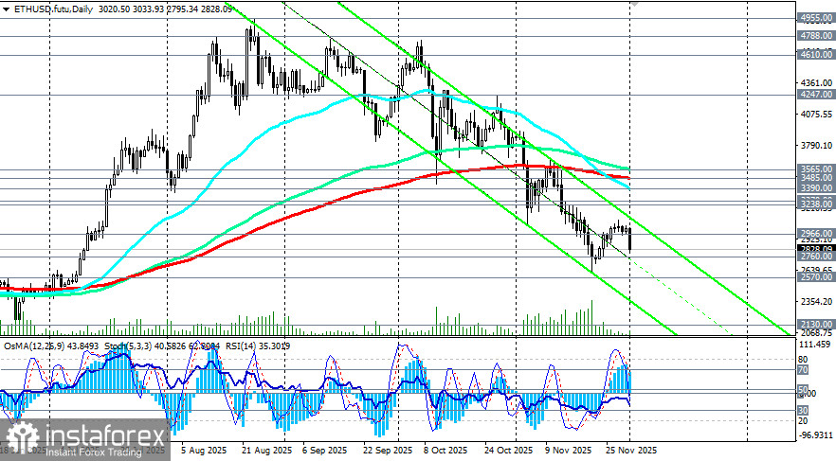Click the 5 Aug 2025 date label
Viewport: 836px width, 461px height.
click(x=204, y=450)
